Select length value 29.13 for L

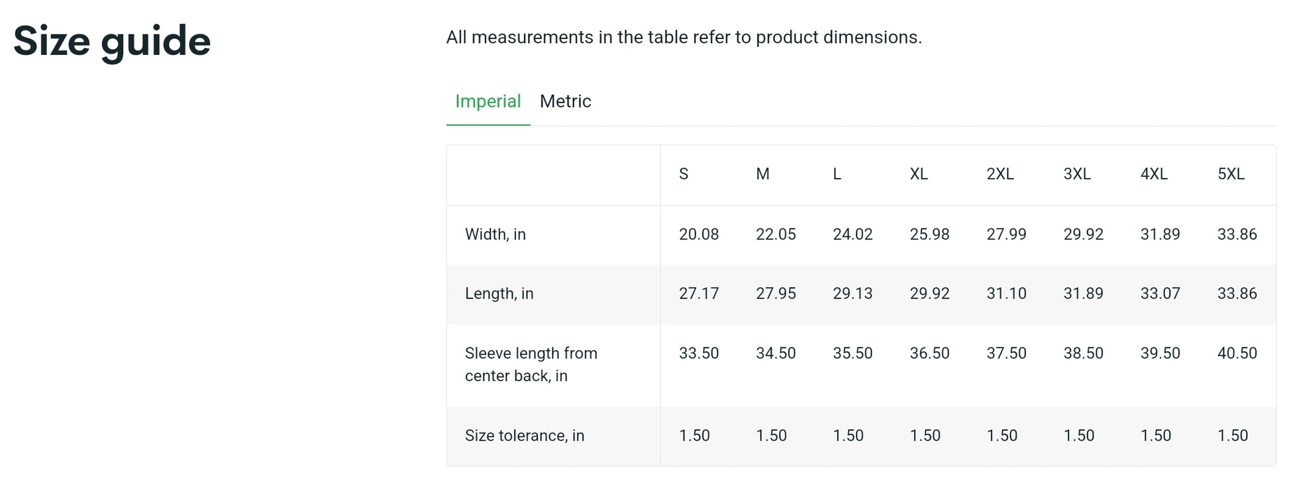click(x=852, y=294)
